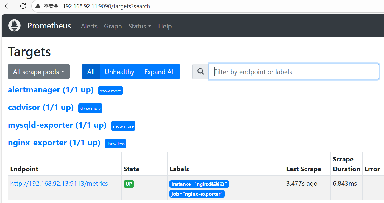Image resolution: width=384 pixels, height=203 pixels.
Task: Collapse nginx-exporter with show less
Action: (x=115, y=144)
